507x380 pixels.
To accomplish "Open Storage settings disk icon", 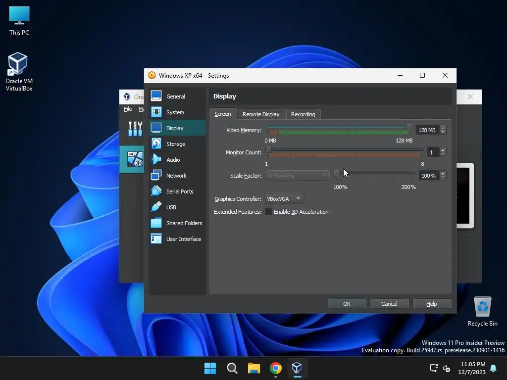I will click(x=156, y=143).
